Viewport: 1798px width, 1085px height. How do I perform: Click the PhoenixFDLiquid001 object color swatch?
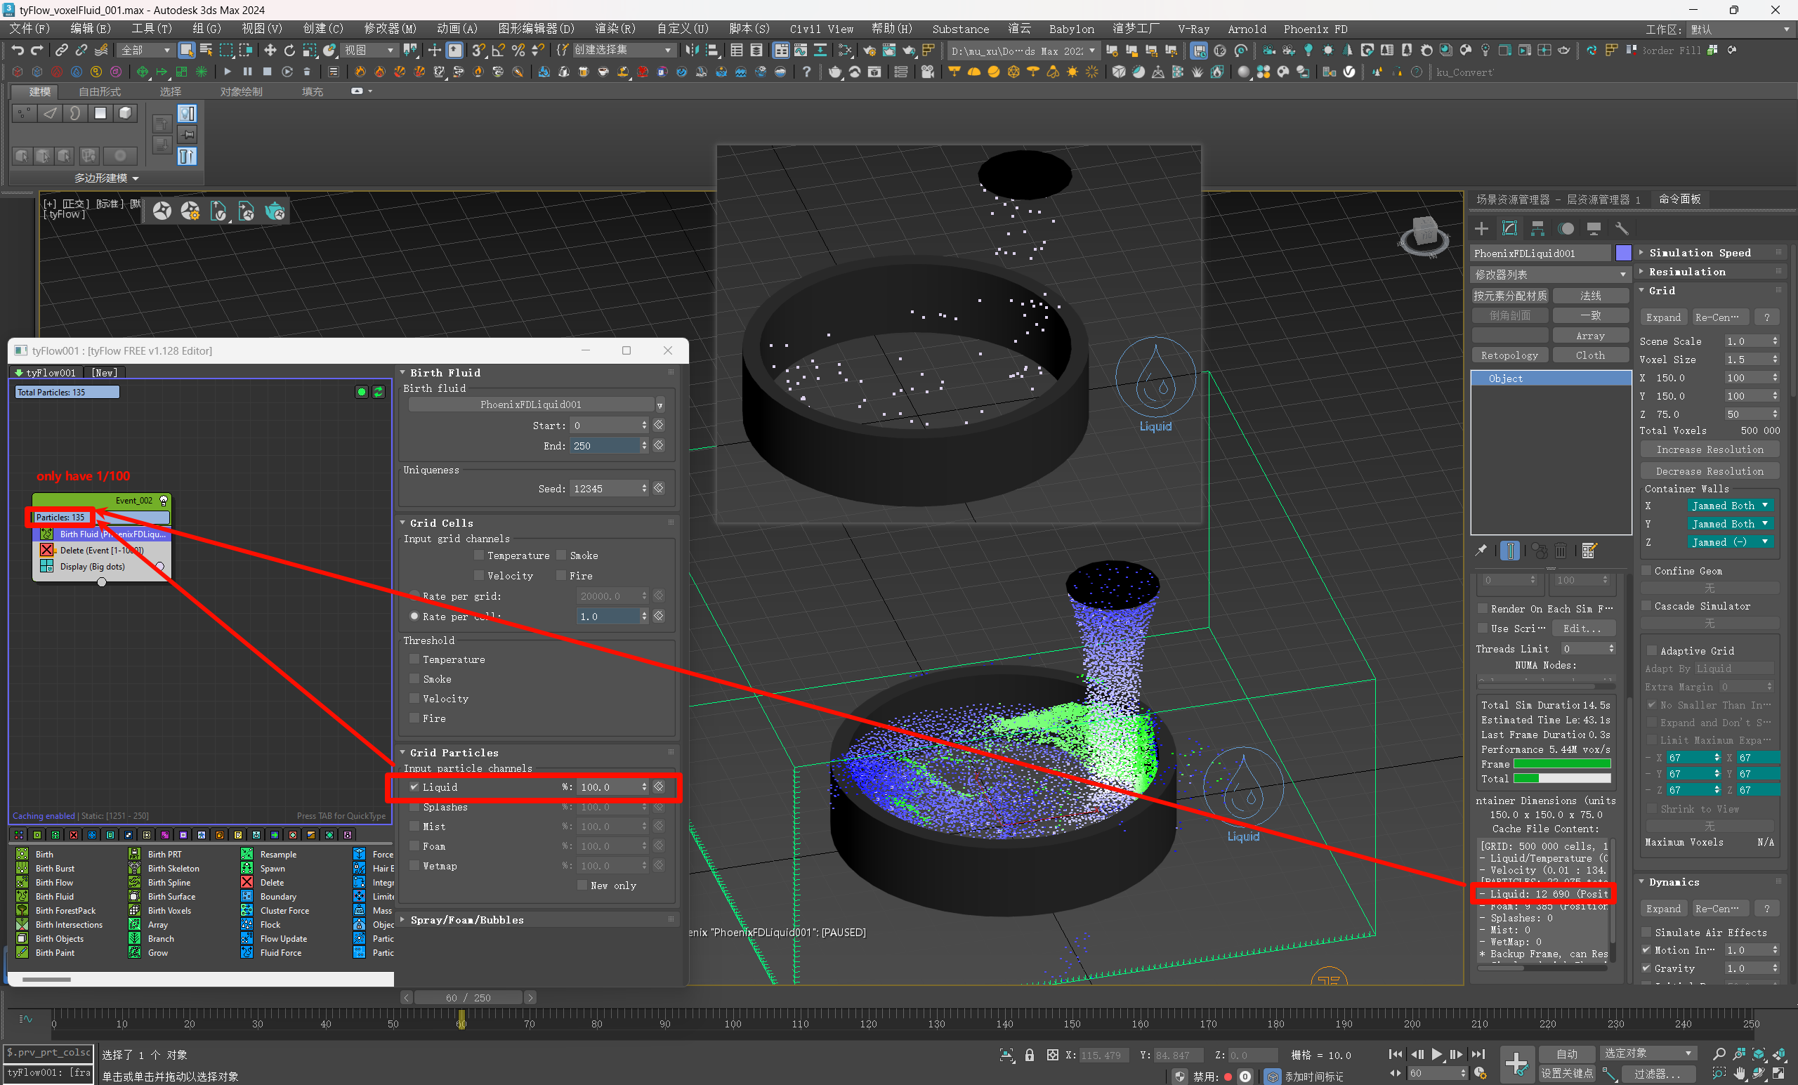[1623, 254]
